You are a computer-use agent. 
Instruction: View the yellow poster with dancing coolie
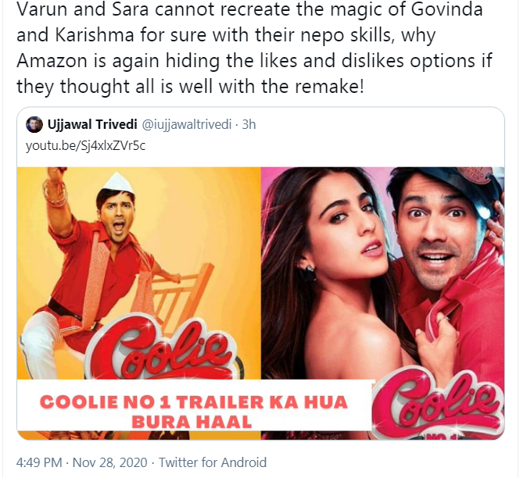point(139,273)
